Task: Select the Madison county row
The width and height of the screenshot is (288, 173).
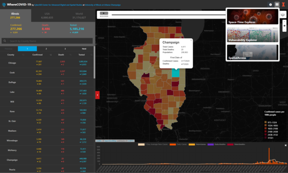Action: (x=47, y=131)
